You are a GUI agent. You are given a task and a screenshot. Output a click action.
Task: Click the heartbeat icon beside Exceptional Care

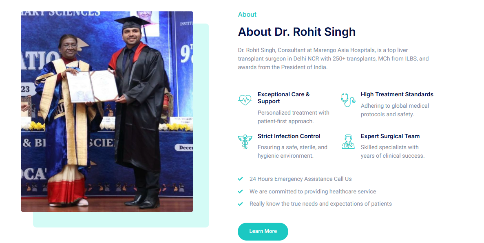[245, 100]
